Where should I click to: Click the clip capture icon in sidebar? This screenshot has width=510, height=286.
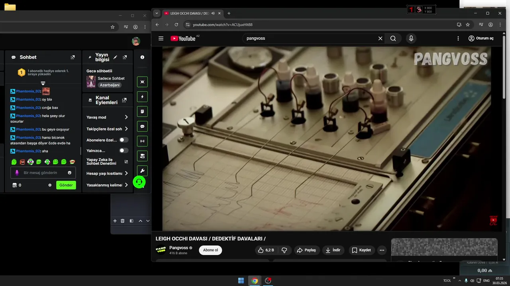tap(142, 82)
